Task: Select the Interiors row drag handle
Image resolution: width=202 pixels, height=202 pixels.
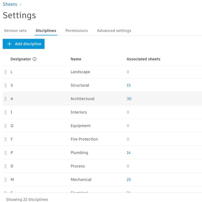Action: click(5, 112)
